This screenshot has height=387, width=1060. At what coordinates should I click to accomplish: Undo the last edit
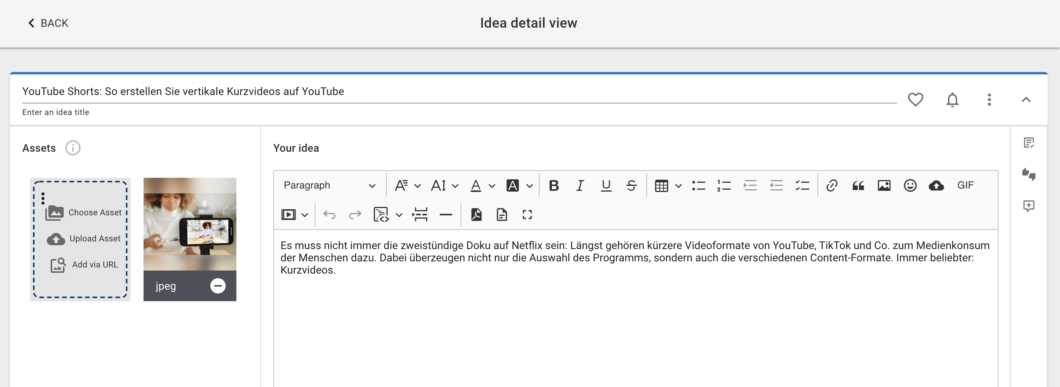click(x=329, y=215)
